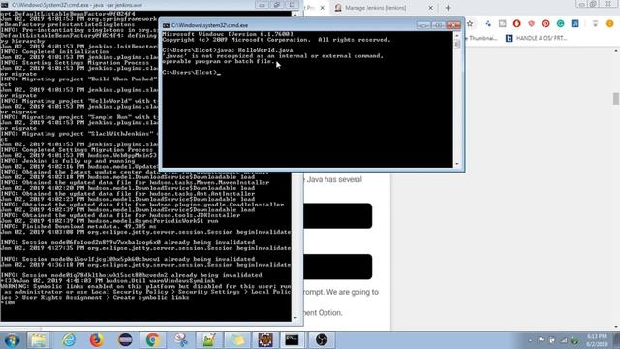Screen dimensions: 620x349
Task: Click the gray funnel extension icon
Action: click(x=595, y=23)
